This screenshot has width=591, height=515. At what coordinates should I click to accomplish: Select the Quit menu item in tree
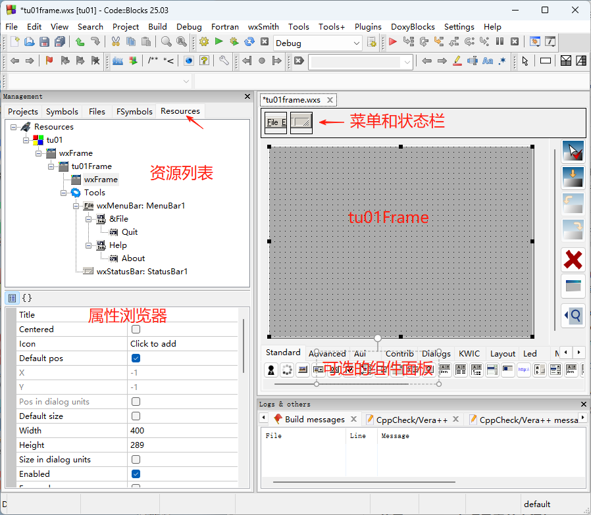point(129,232)
